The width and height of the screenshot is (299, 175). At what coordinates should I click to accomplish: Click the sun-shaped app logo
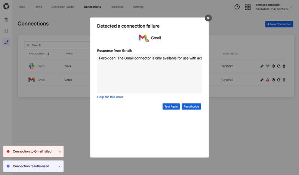point(6,6)
